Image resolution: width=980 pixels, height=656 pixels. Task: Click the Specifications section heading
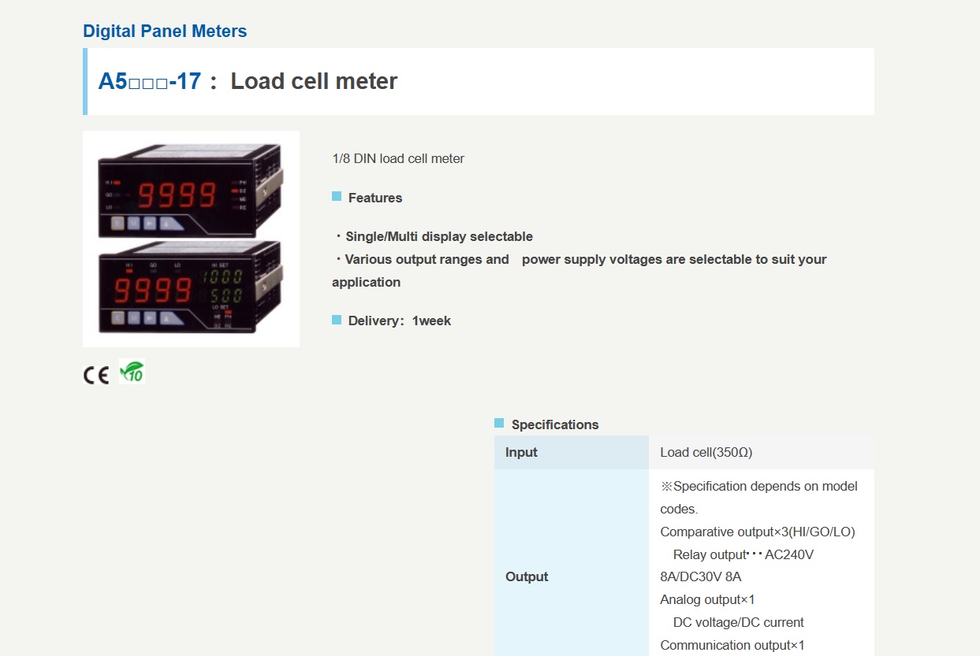click(555, 424)
